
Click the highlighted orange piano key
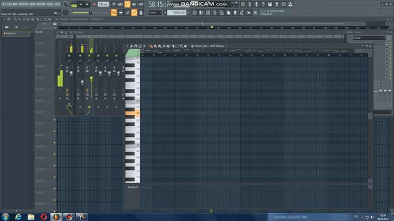tap(132, 113)
